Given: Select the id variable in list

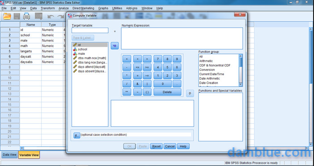Looking at the screenshot, I should (x=90, y=45).
